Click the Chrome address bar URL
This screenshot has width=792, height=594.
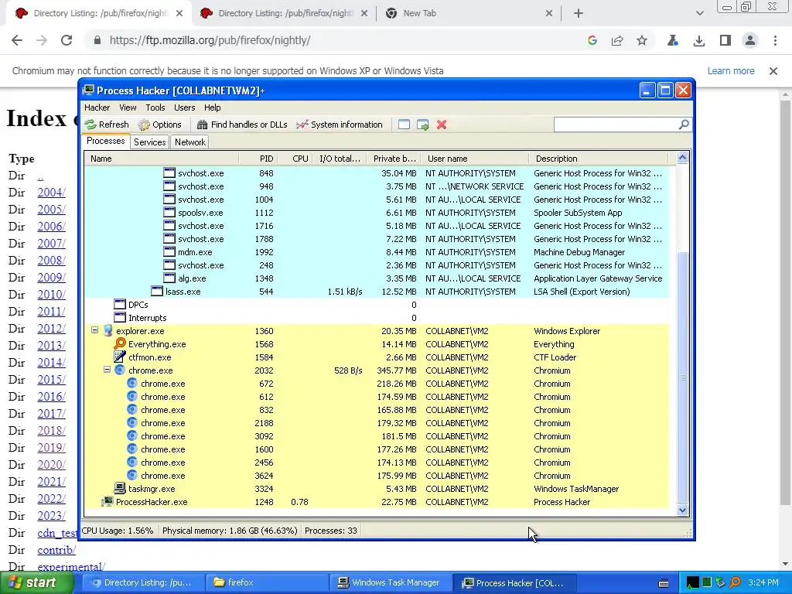[x=210, y=40]
